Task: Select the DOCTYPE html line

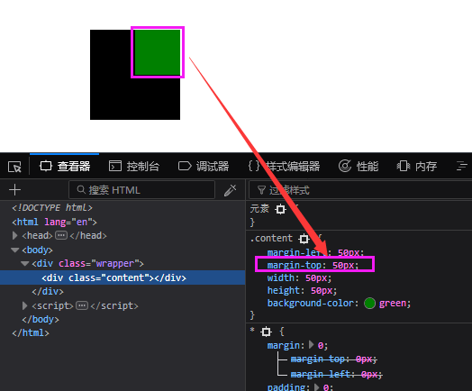Action: pyautogui.click(x=51, y=208)
